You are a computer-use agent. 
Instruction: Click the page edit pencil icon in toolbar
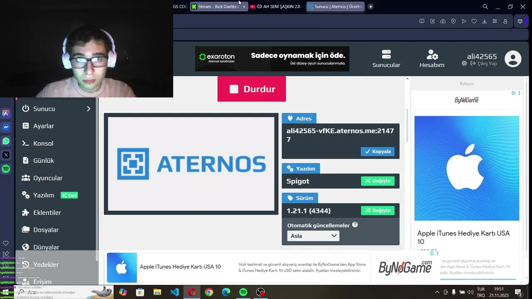pos(432,21)
